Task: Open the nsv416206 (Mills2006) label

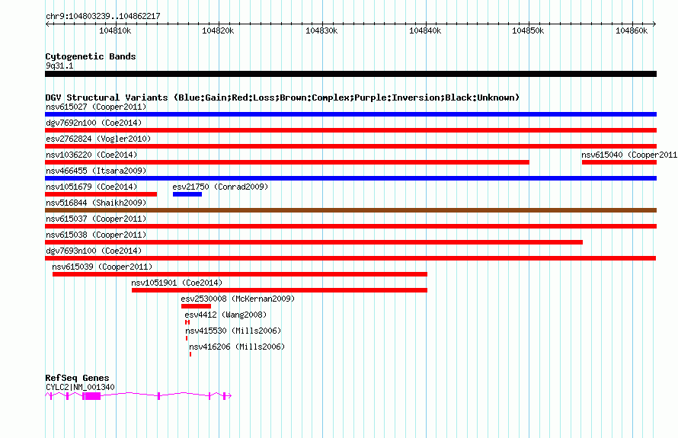Action: [237, 347]
